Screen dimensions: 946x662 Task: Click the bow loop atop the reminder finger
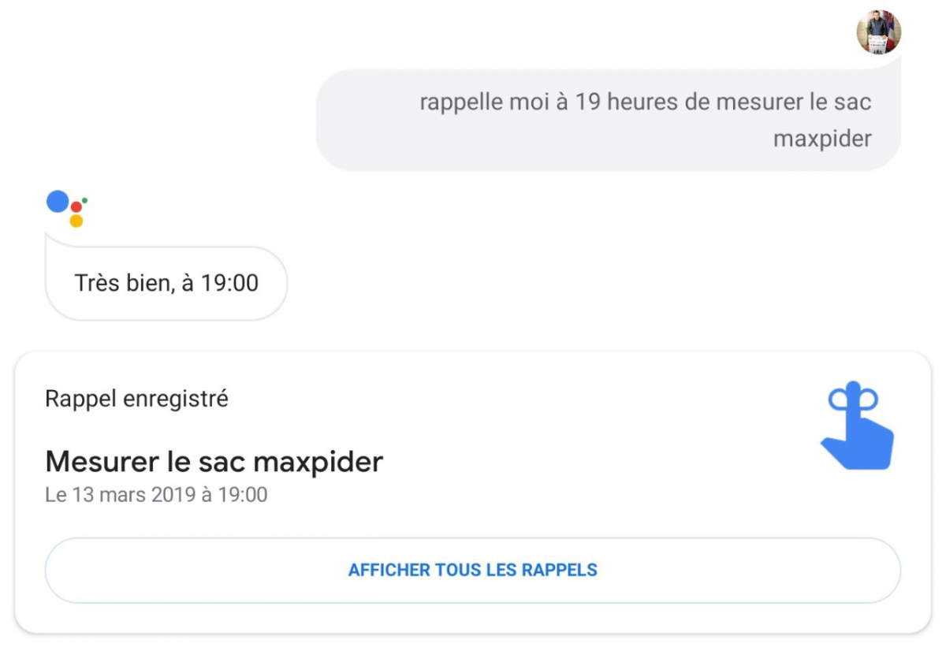pyautogui.click(x=853, y=400)
